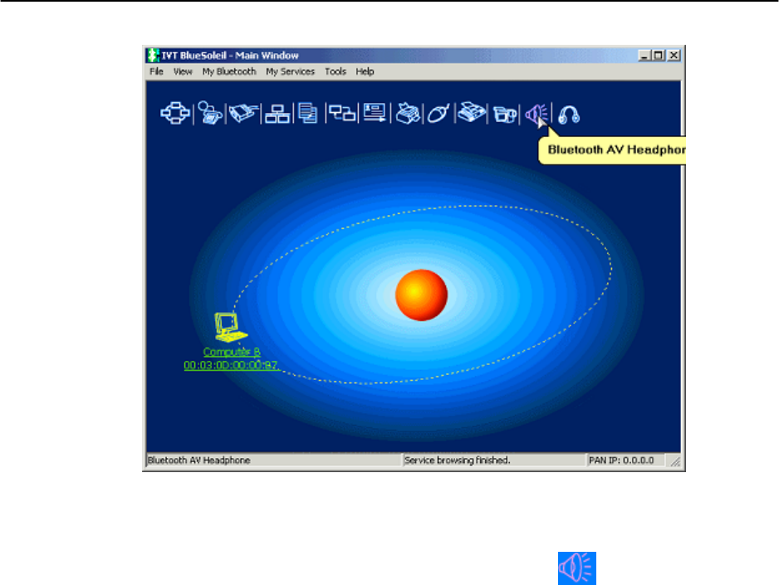Screen dimensions: 779x585
Task: Minimize the BlueSoleil main window
Action: tap(644, 55)
